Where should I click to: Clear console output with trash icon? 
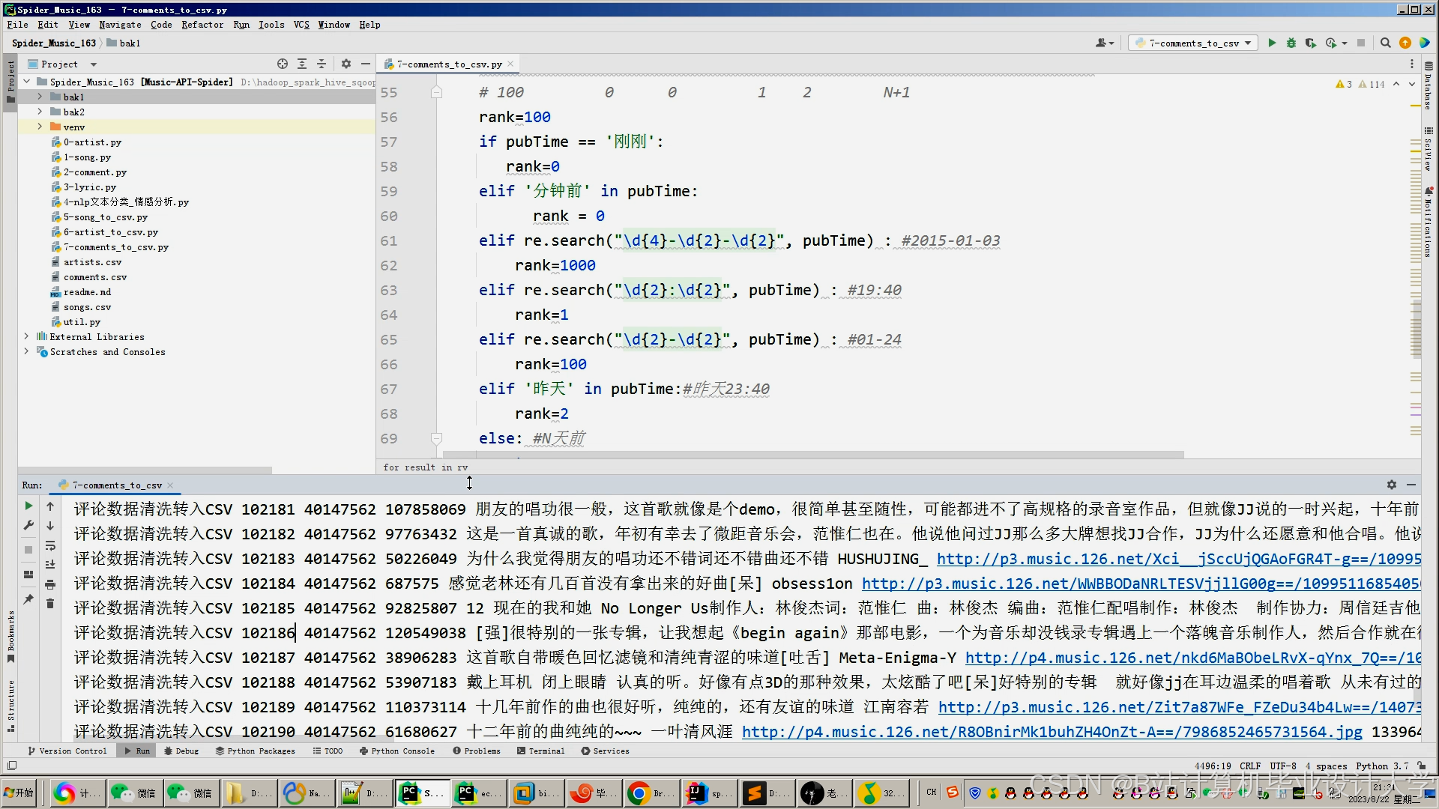[50, 603]
